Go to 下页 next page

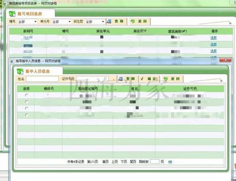pos(124,162)
